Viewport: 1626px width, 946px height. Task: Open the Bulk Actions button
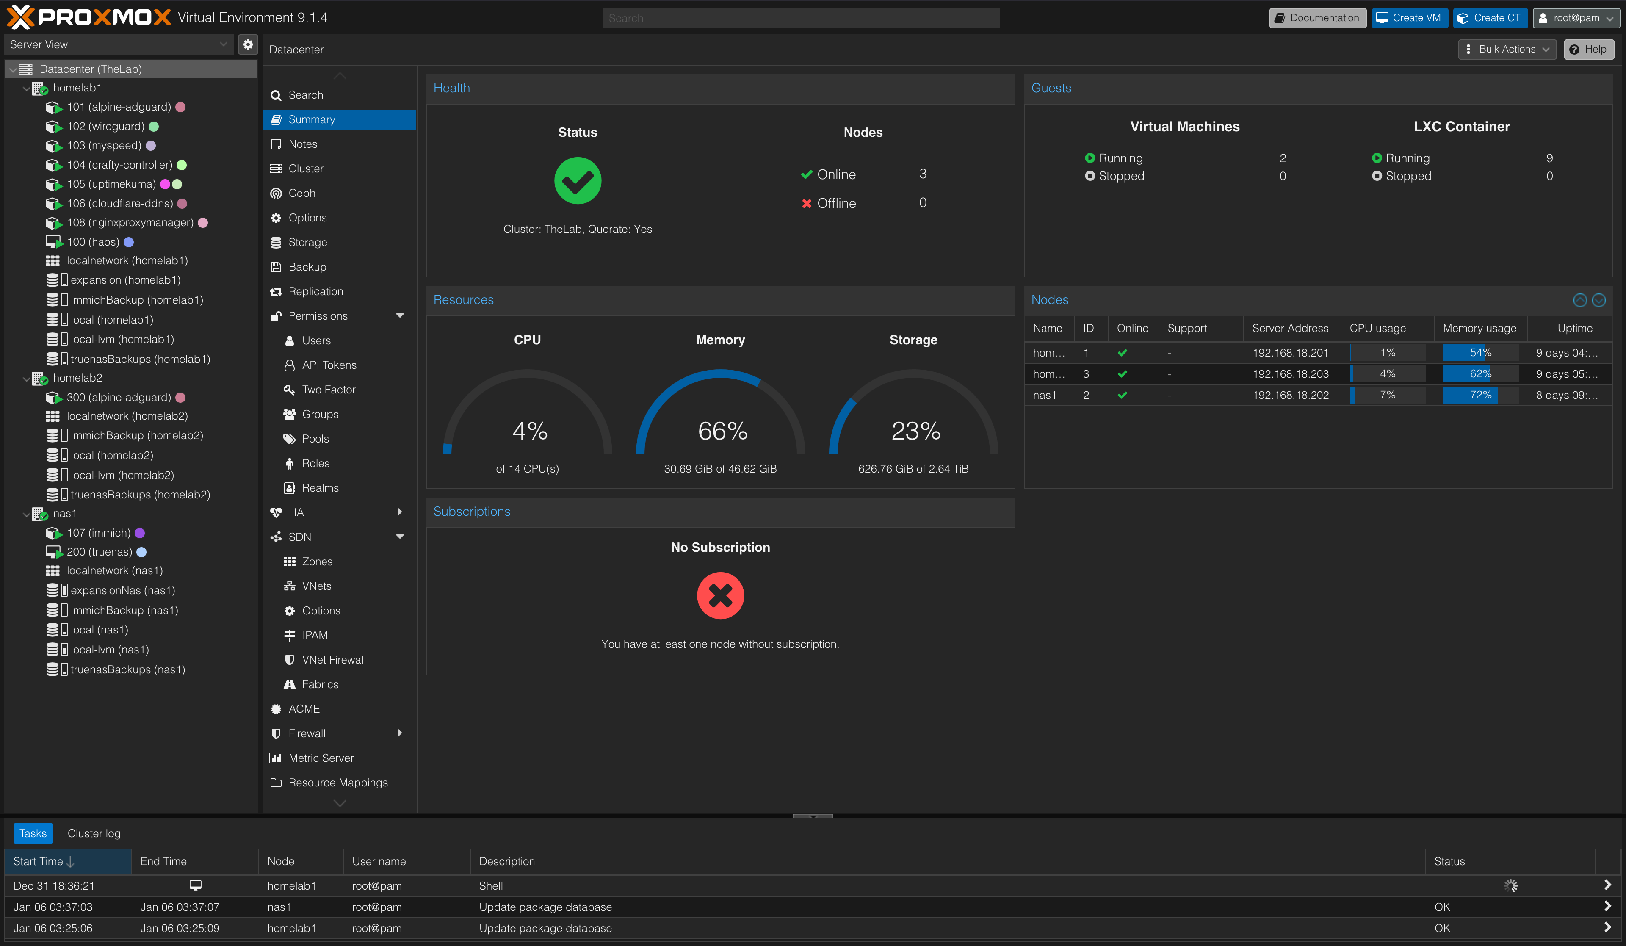(x=1507, y=49)
